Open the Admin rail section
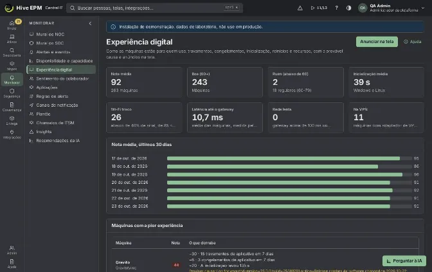 [12, 250]
